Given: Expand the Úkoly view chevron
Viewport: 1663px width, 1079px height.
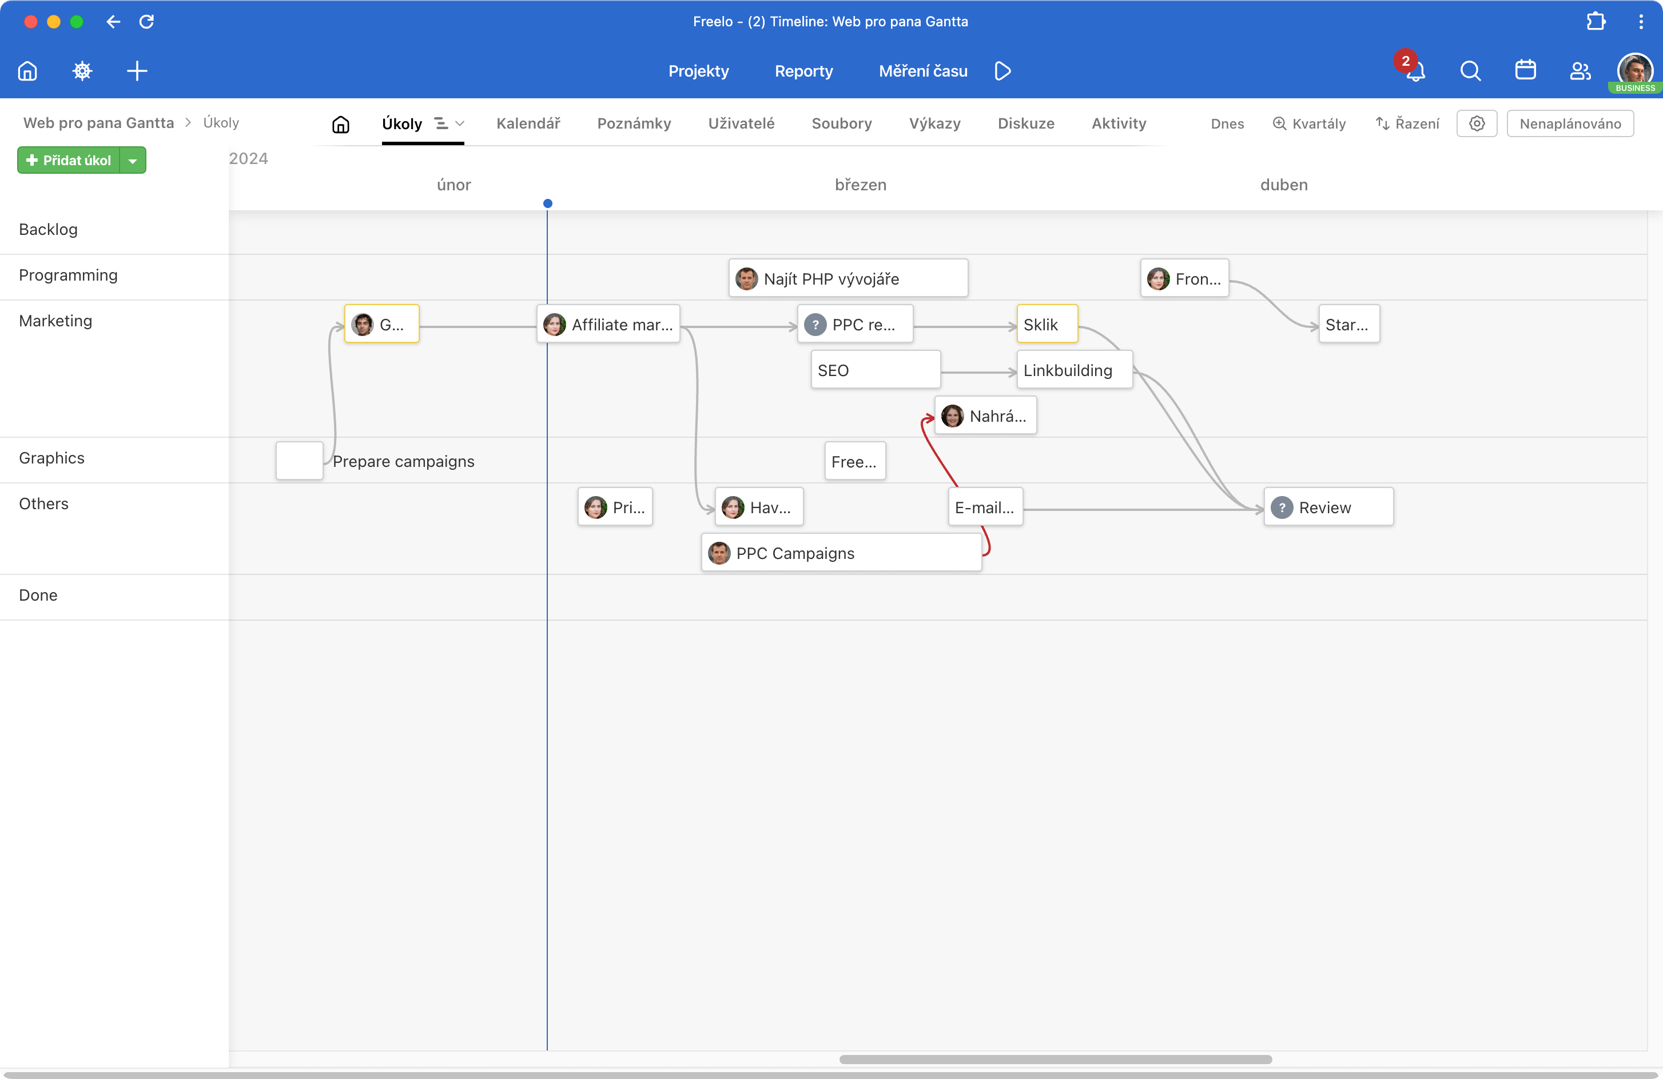Looking at the screenshot, I should click(460, 123).
